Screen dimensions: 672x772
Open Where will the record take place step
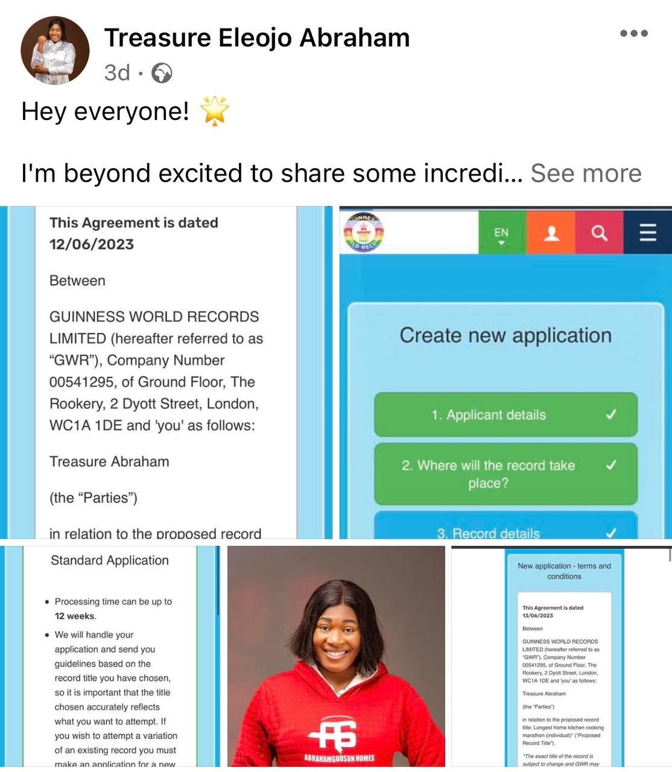tap(506, 474)
